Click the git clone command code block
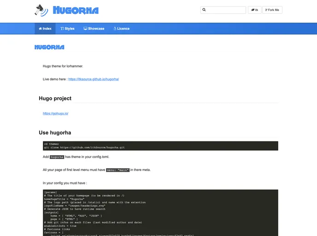The image size is (317, 236). pos(160,146)
